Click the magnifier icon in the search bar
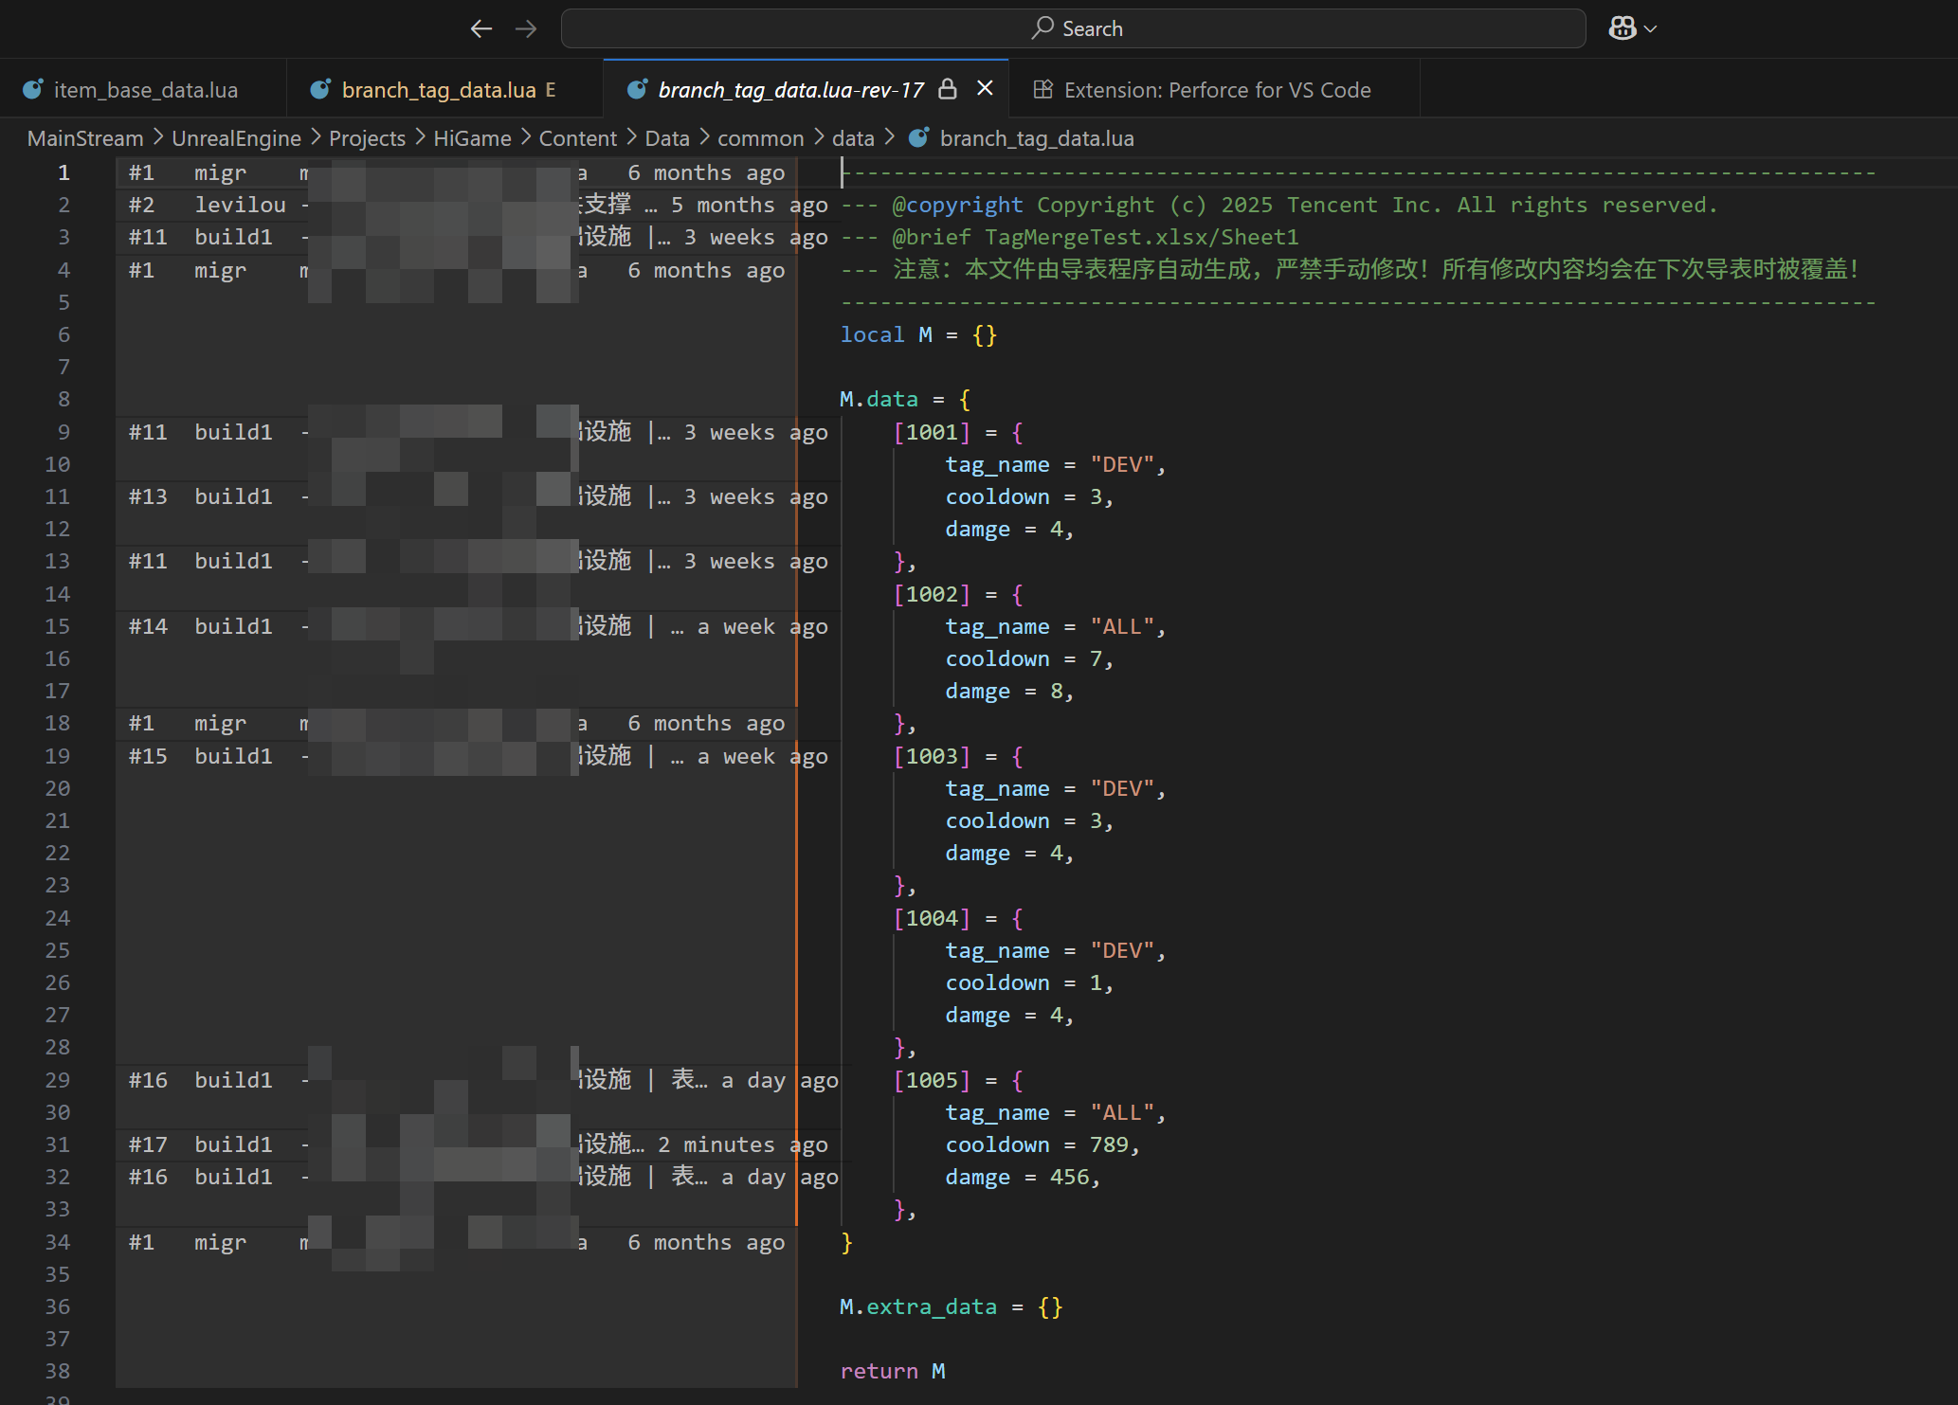1958x1405 pixels. pos(1041,27)
